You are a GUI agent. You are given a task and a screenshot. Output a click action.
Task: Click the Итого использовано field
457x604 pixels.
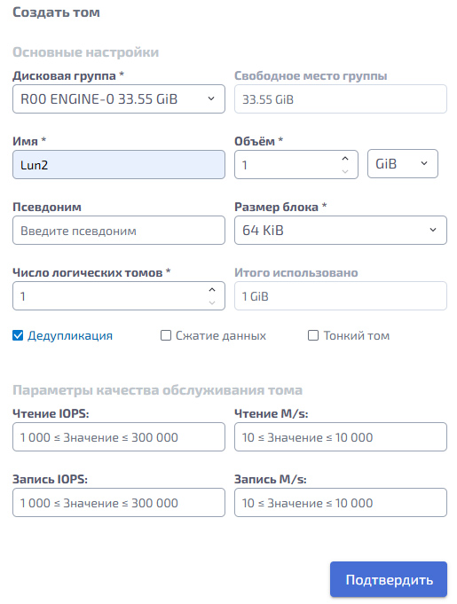(341, 296)
